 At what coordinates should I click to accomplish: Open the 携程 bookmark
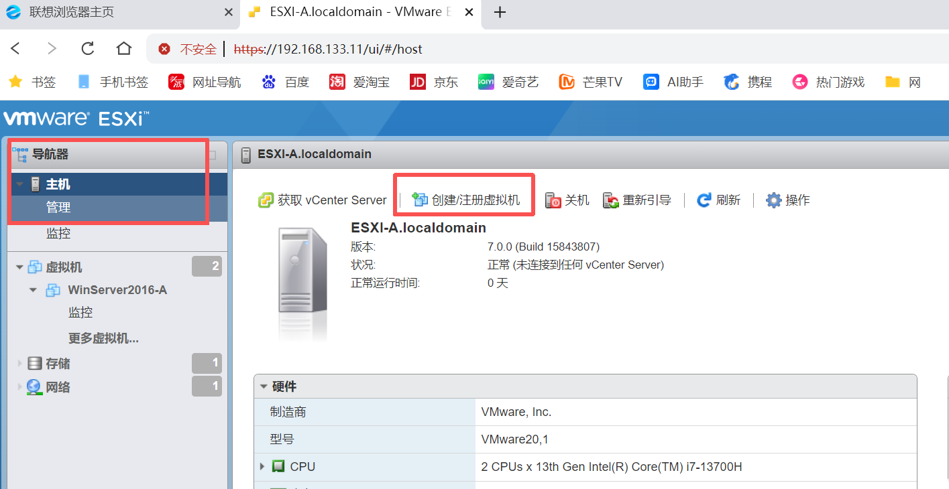748,82
